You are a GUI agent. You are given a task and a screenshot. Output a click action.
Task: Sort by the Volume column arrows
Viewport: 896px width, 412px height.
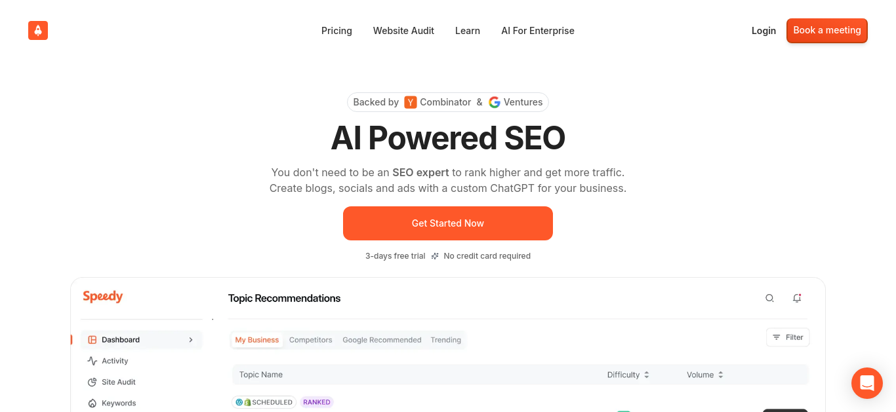pyautogui.click(x=721, y=375)
